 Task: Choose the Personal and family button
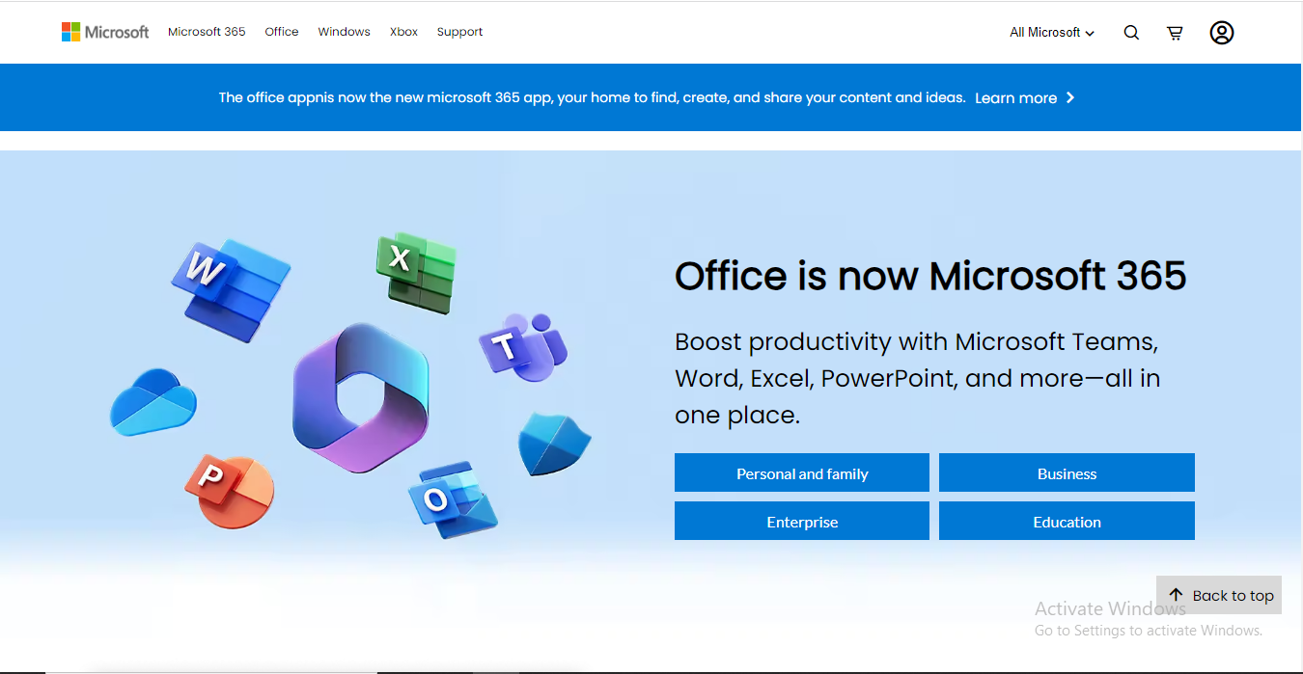802,473
